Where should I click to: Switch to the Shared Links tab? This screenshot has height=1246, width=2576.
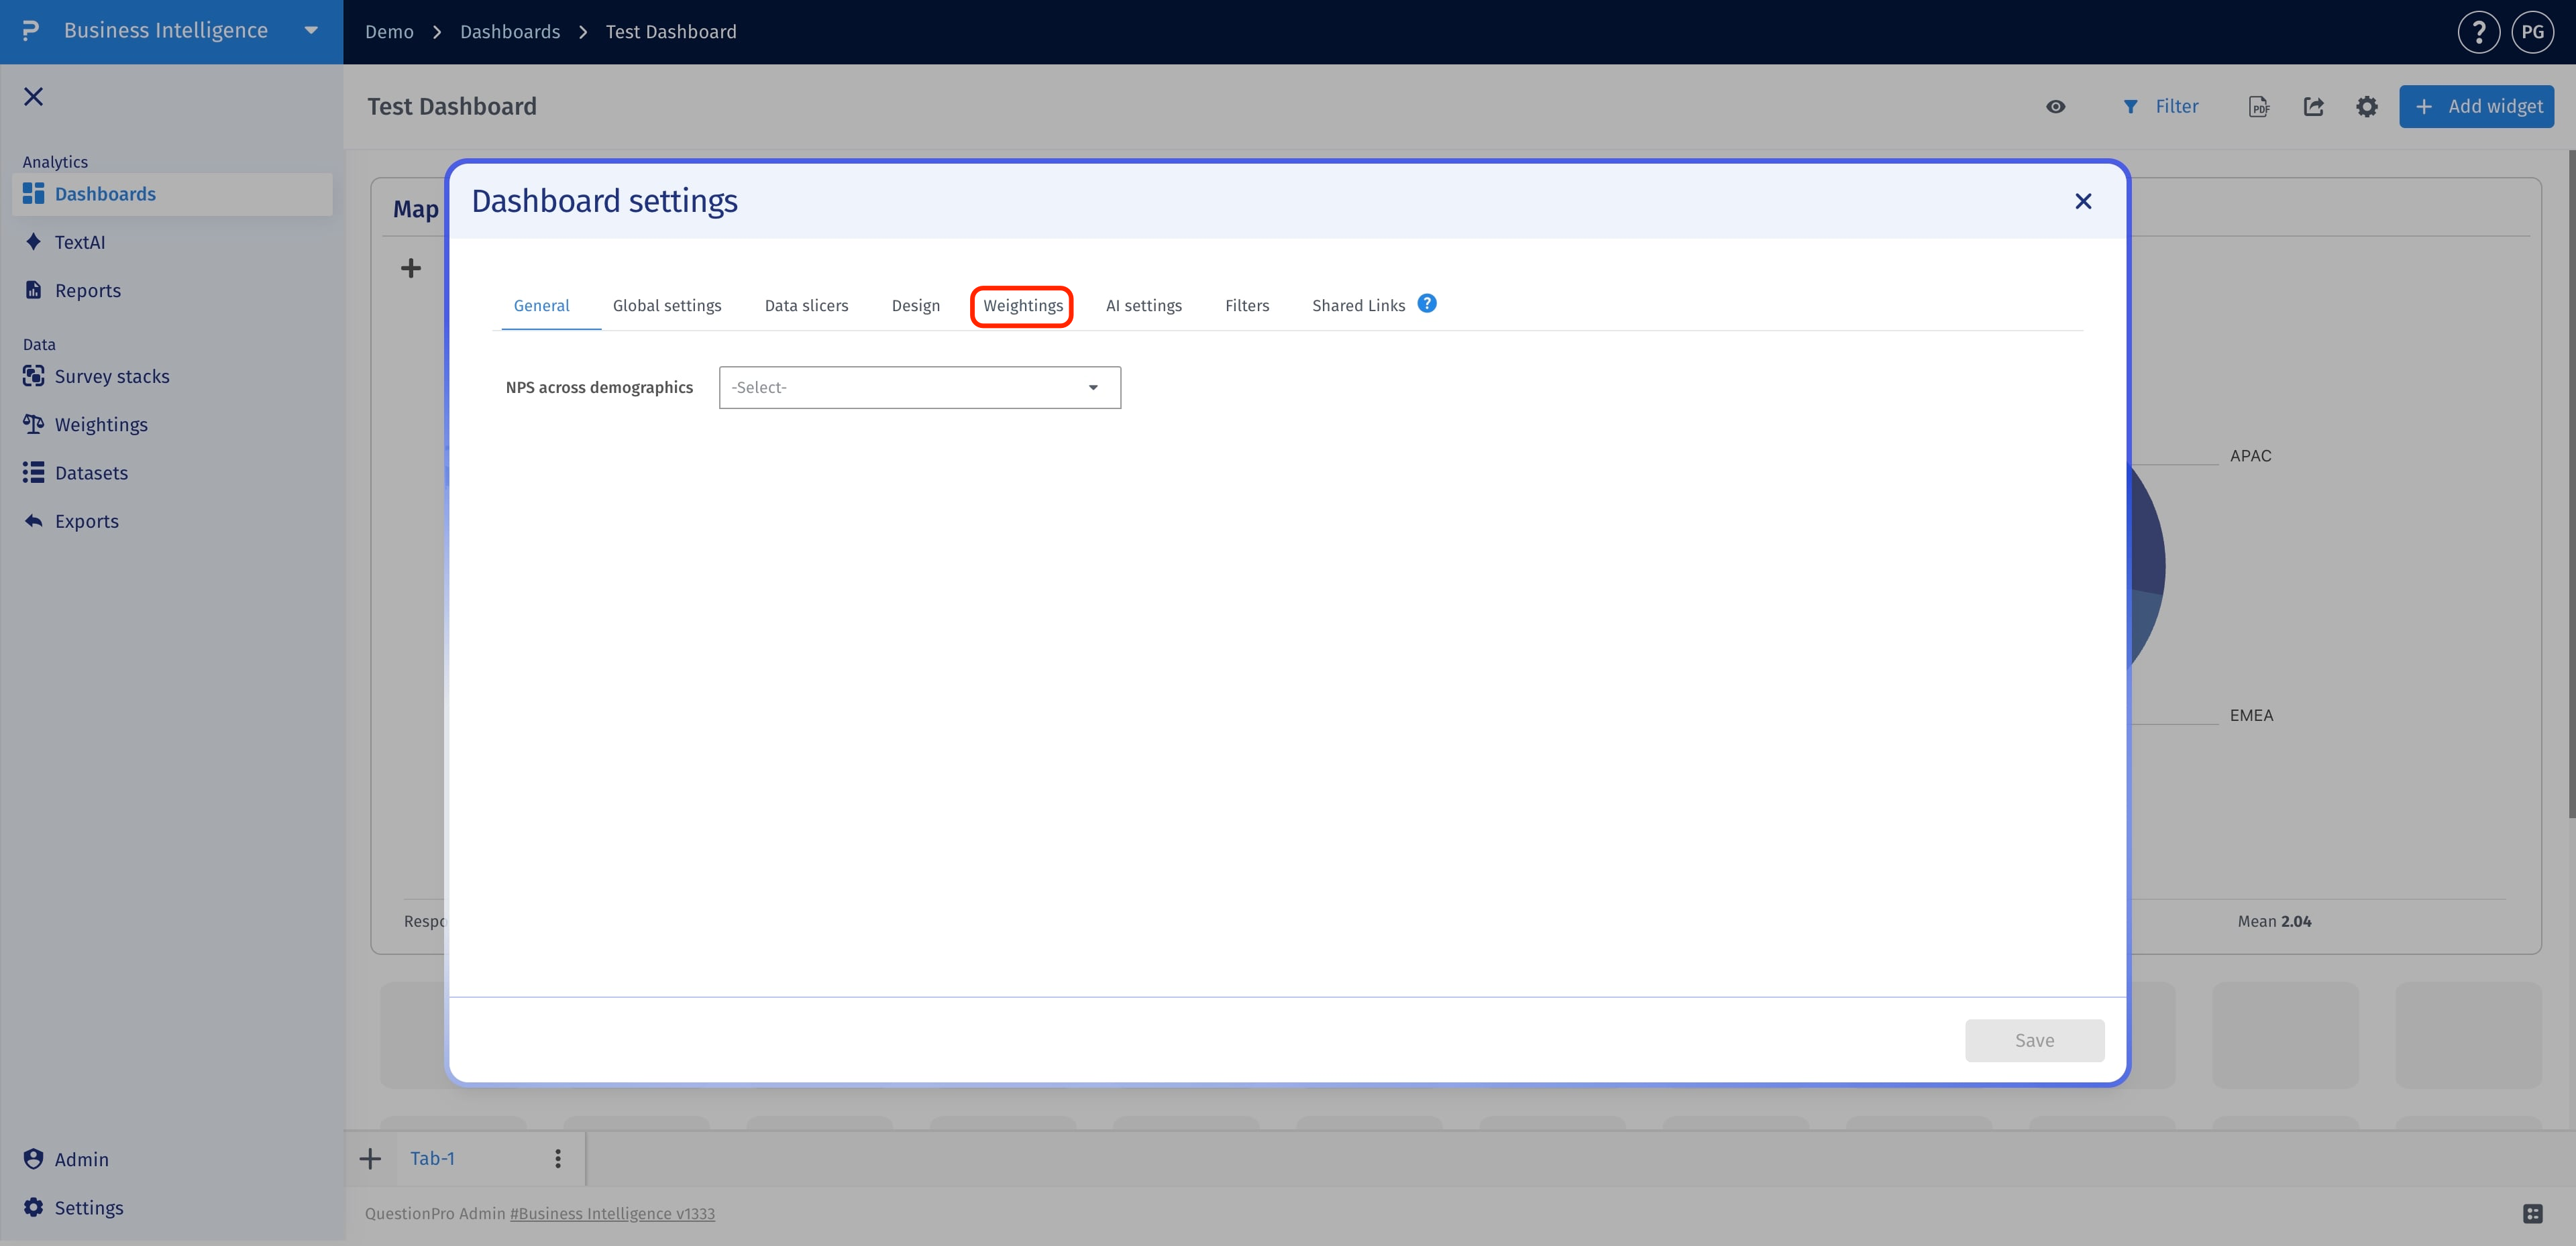click(1358, 305)
